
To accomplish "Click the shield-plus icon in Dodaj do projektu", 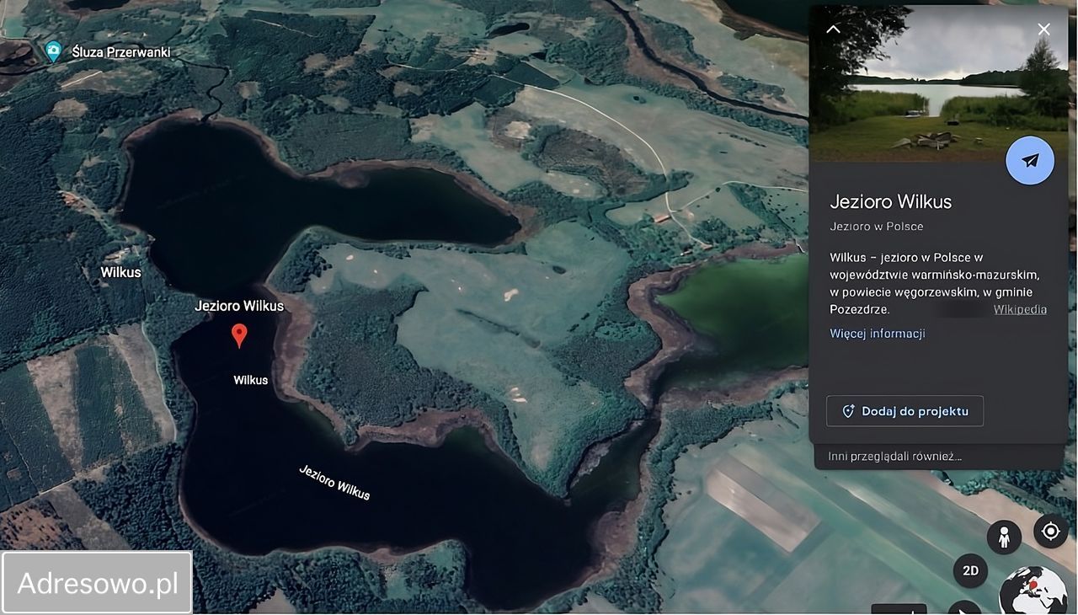I will 848,411.
